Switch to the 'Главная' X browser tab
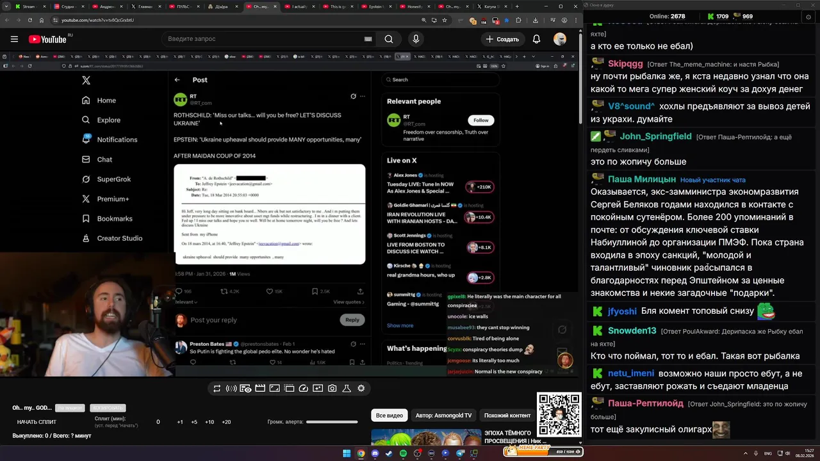The width and height of the screenshot is (820, 461). coord(145,6)
